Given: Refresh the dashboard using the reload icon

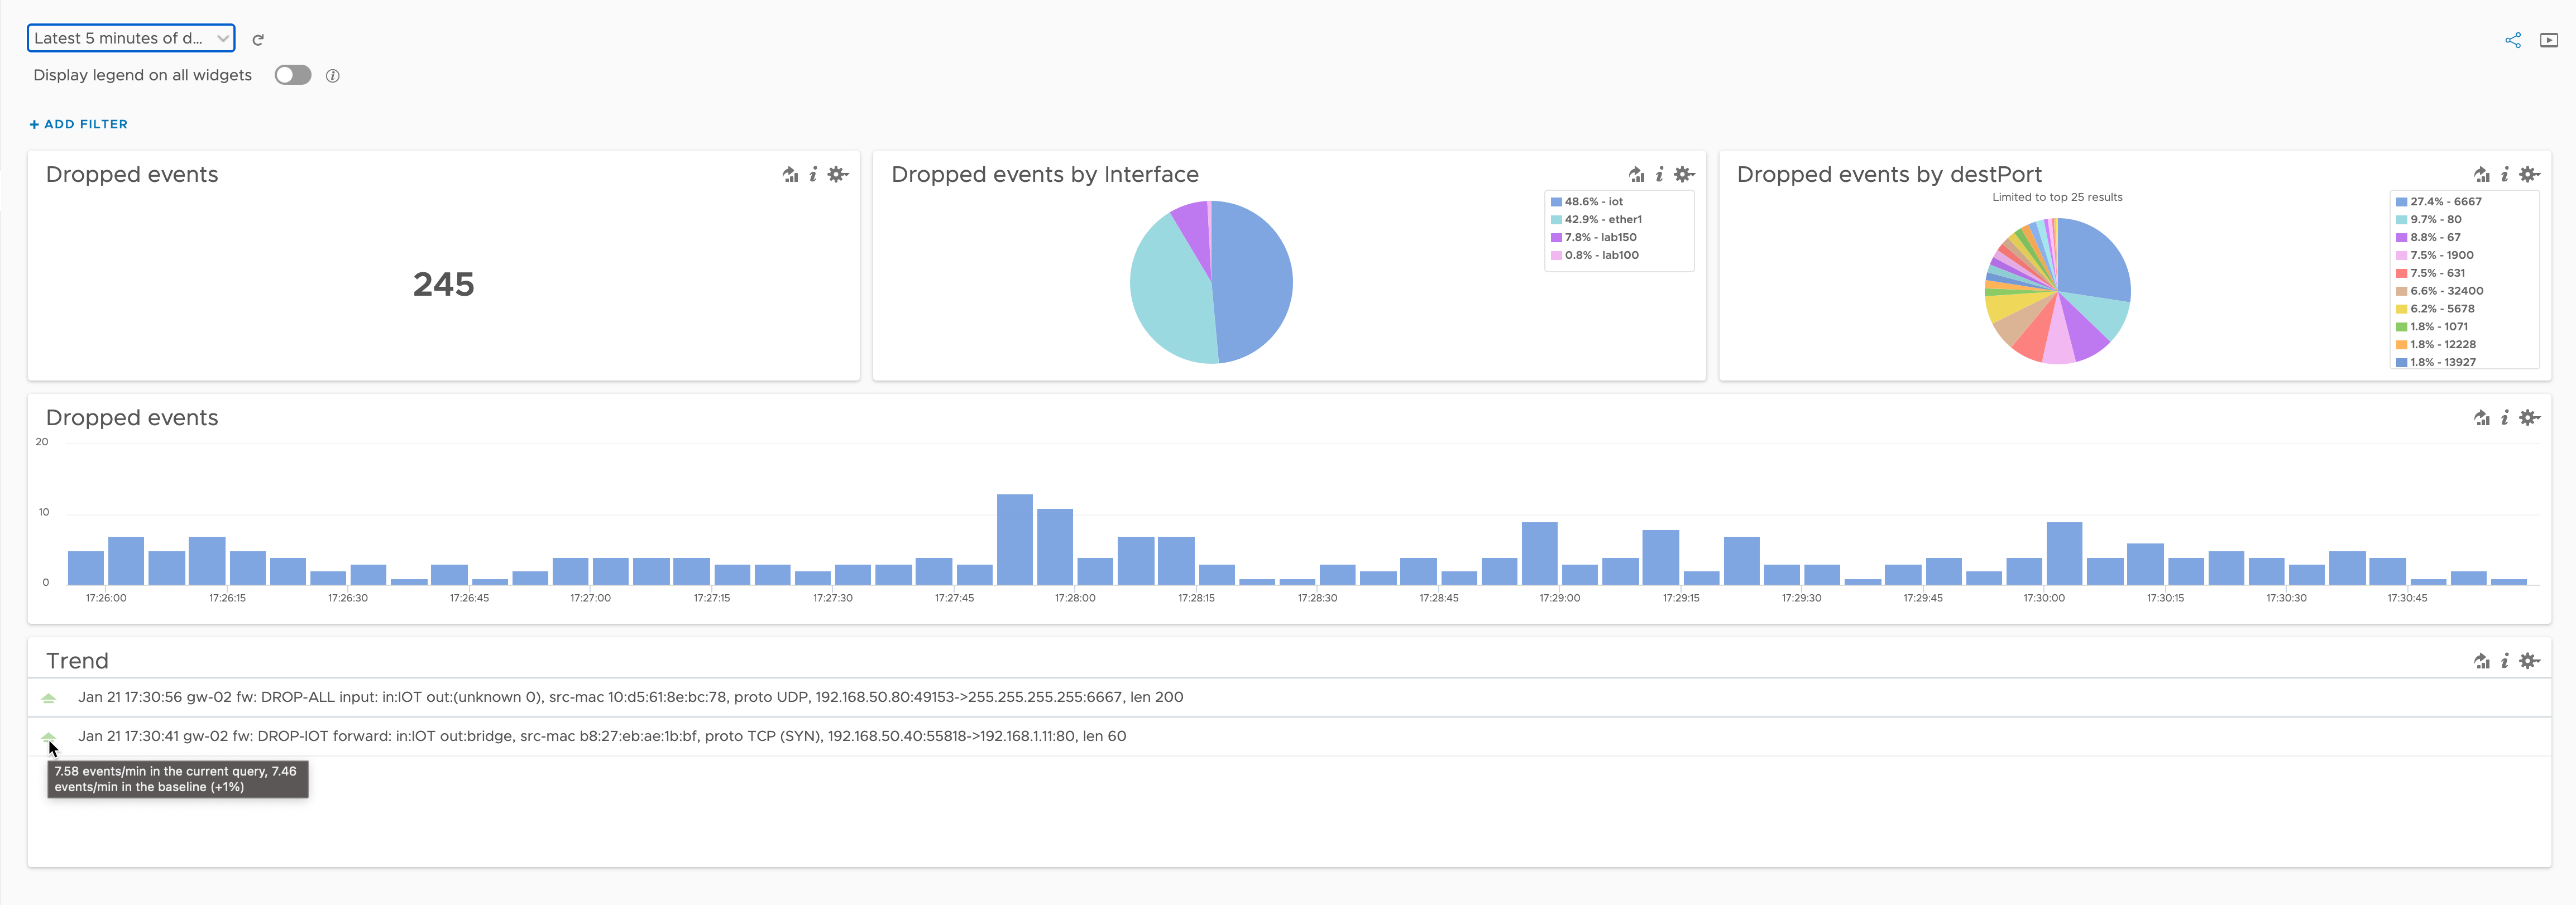Looking at the screenshot, I should 258,39.
